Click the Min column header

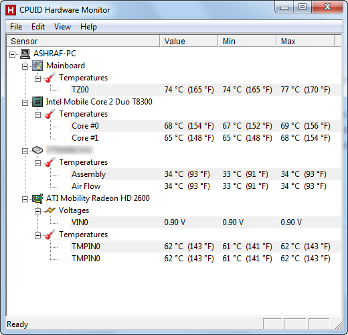247,41
